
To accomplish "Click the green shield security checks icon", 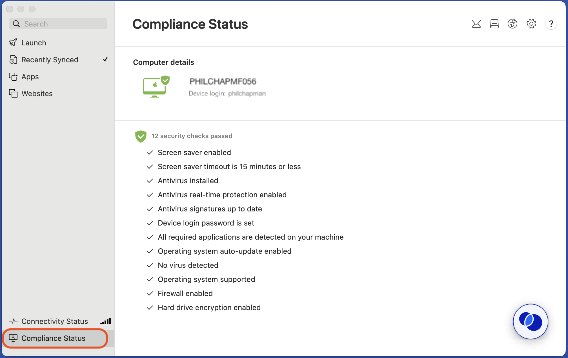I will pos(141,136).
